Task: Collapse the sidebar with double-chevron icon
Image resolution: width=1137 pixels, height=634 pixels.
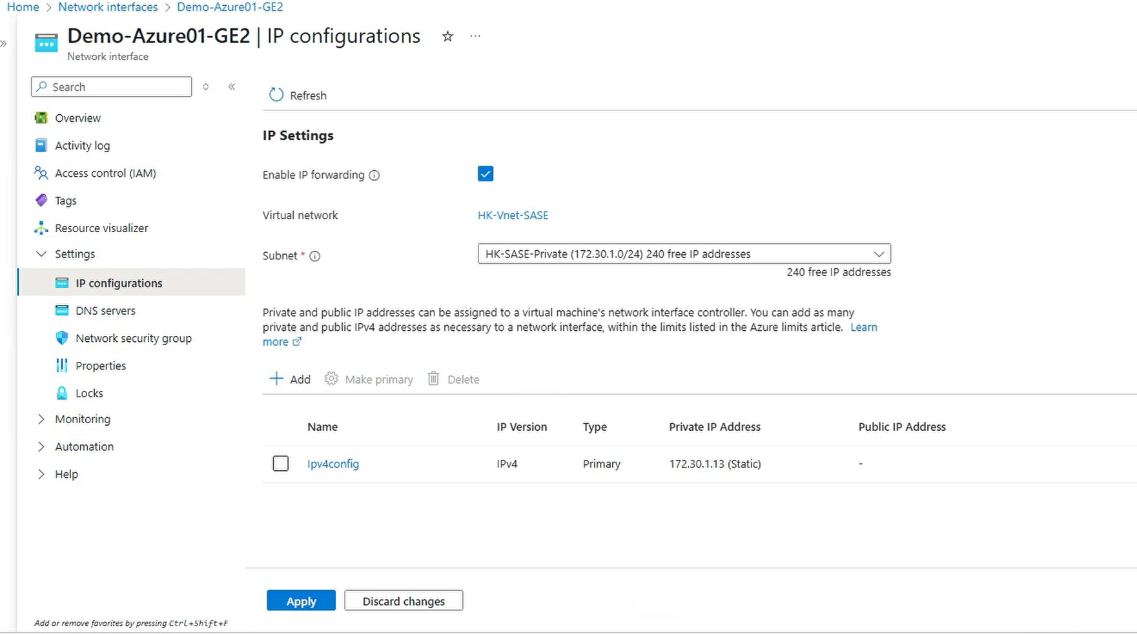Action: pos(232,87)
